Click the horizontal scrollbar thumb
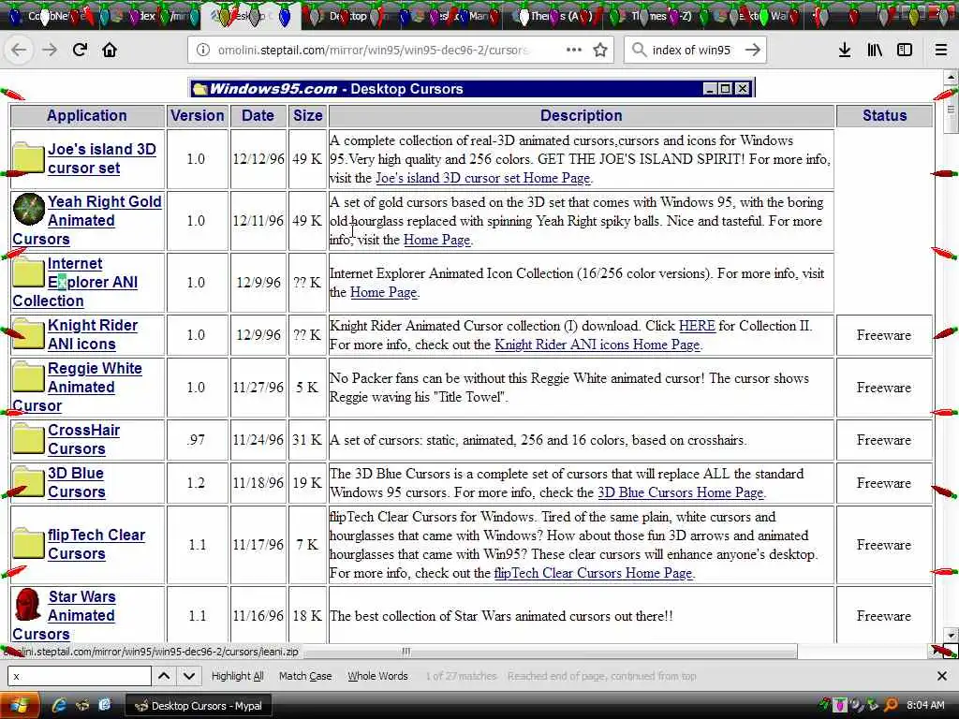This screenshot has width=959, height=719. tap(551, 652)
